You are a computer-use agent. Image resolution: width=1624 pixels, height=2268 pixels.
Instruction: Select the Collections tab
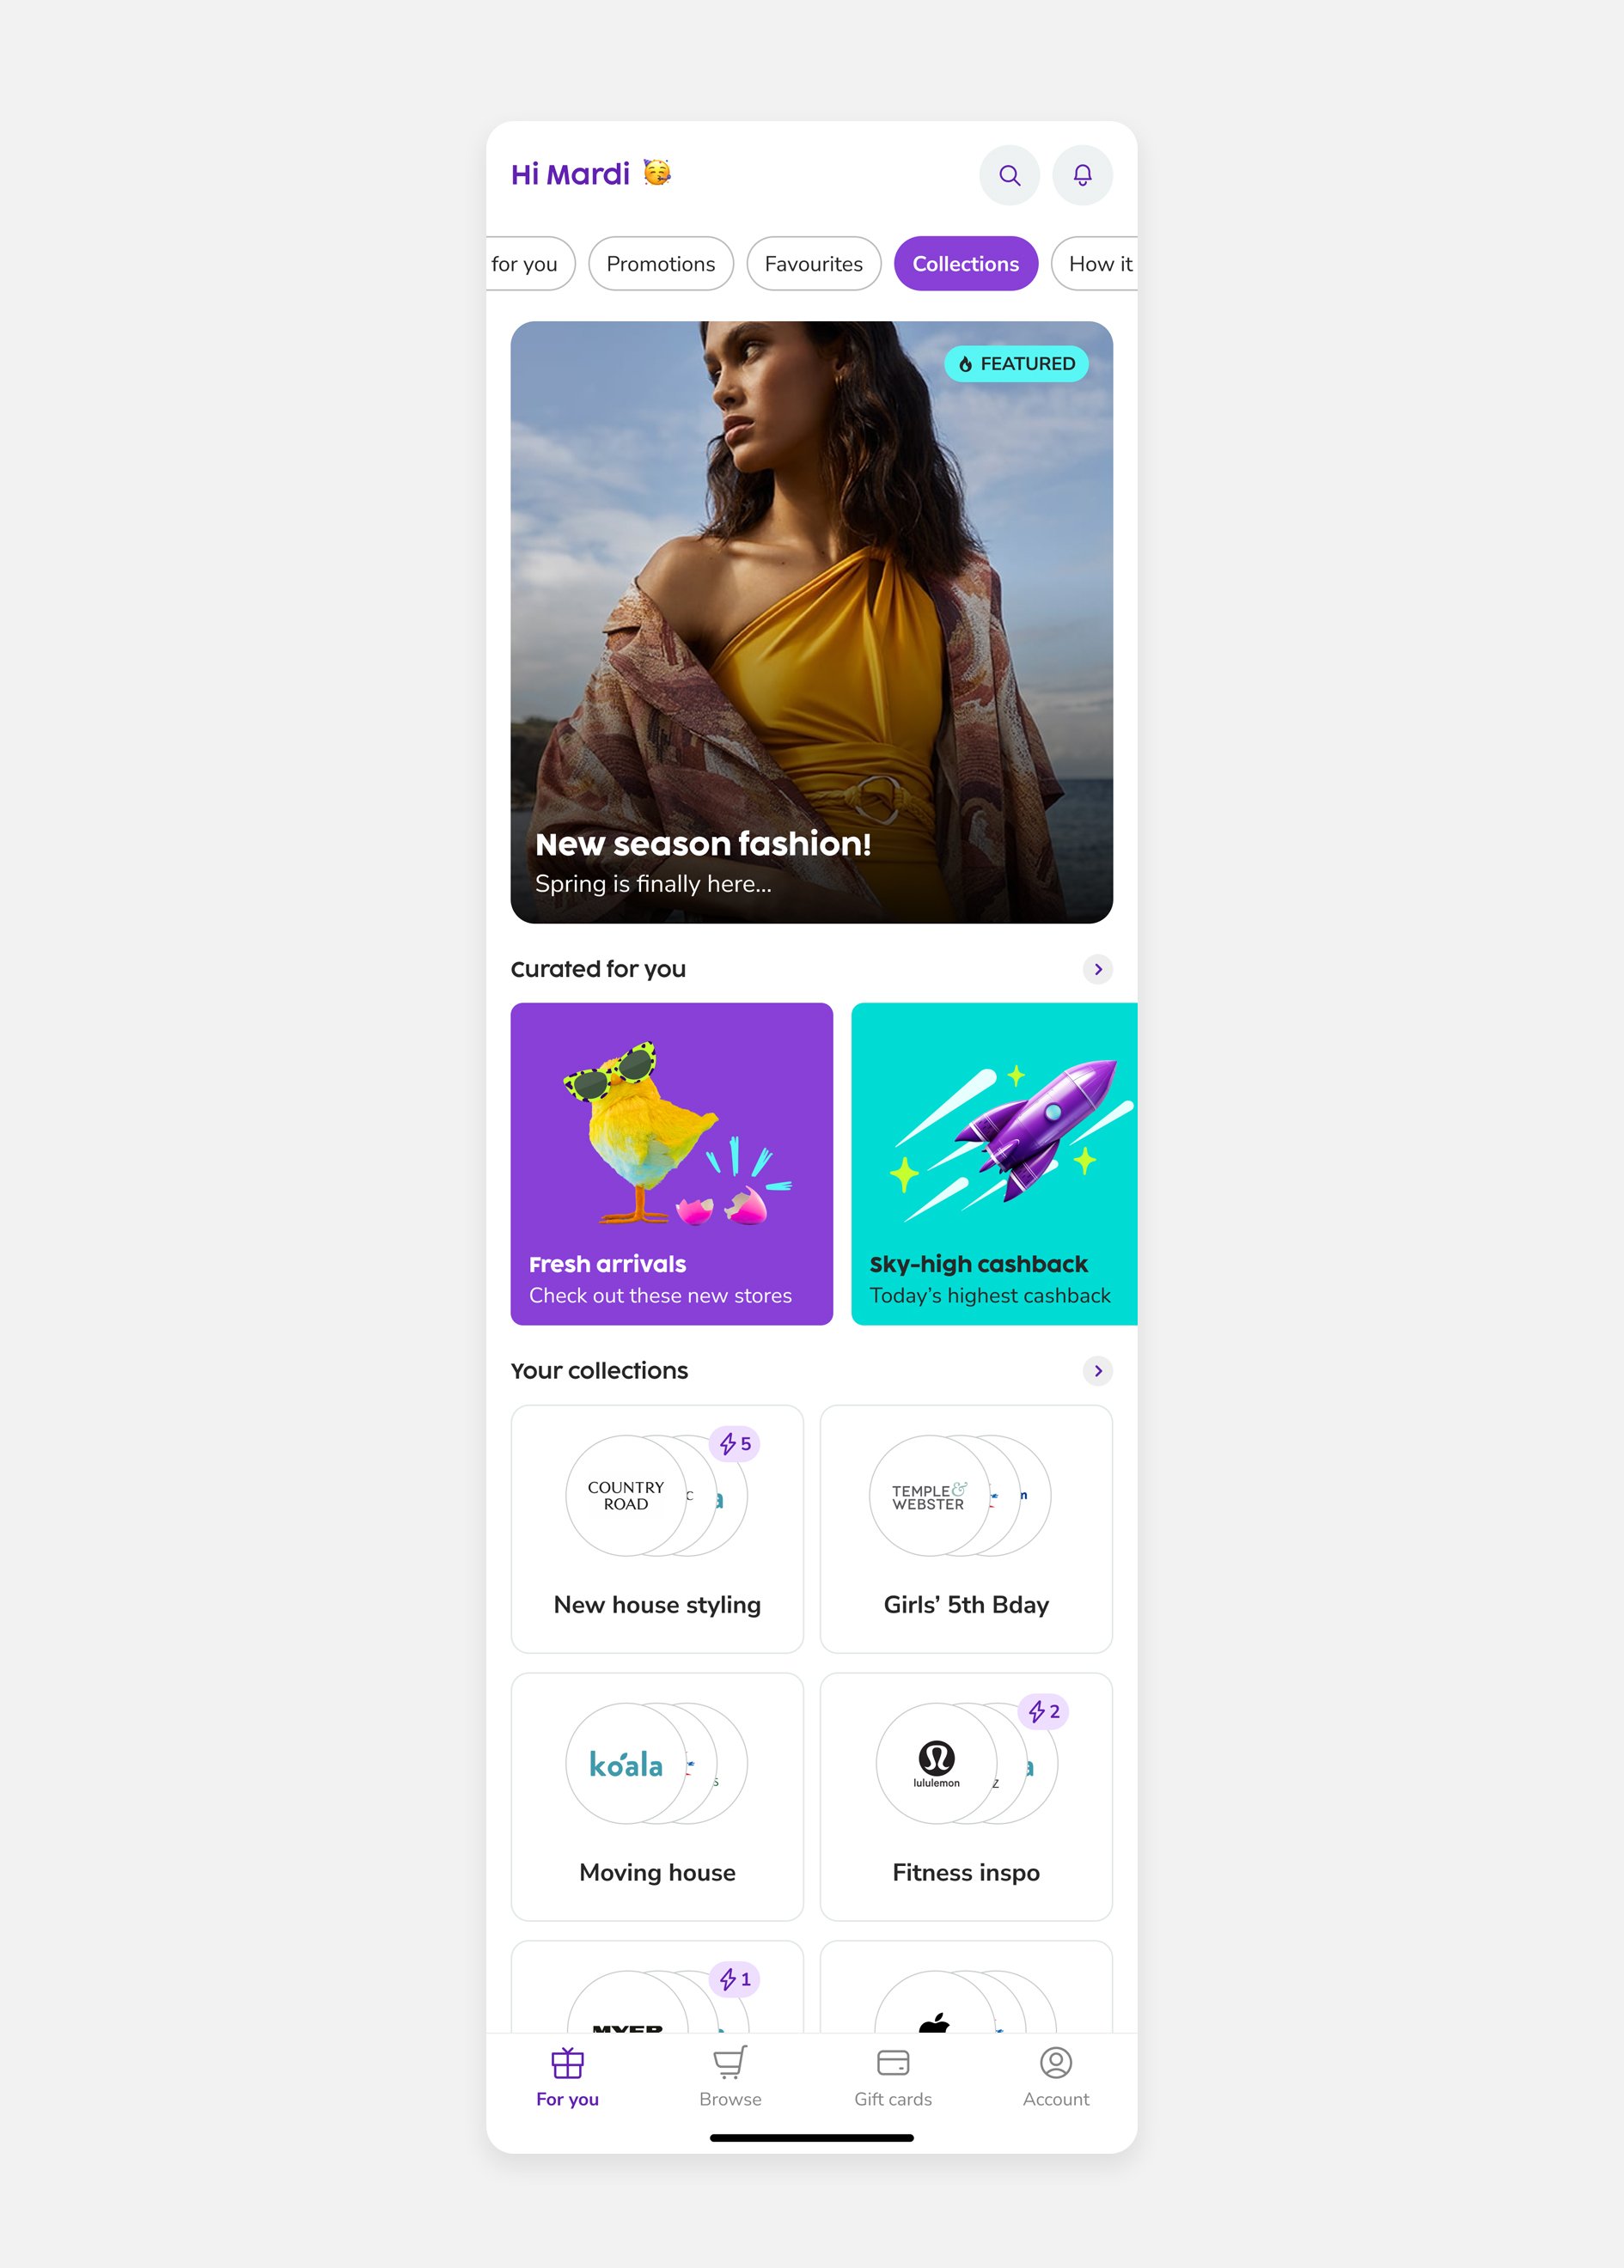click(966, 264)
